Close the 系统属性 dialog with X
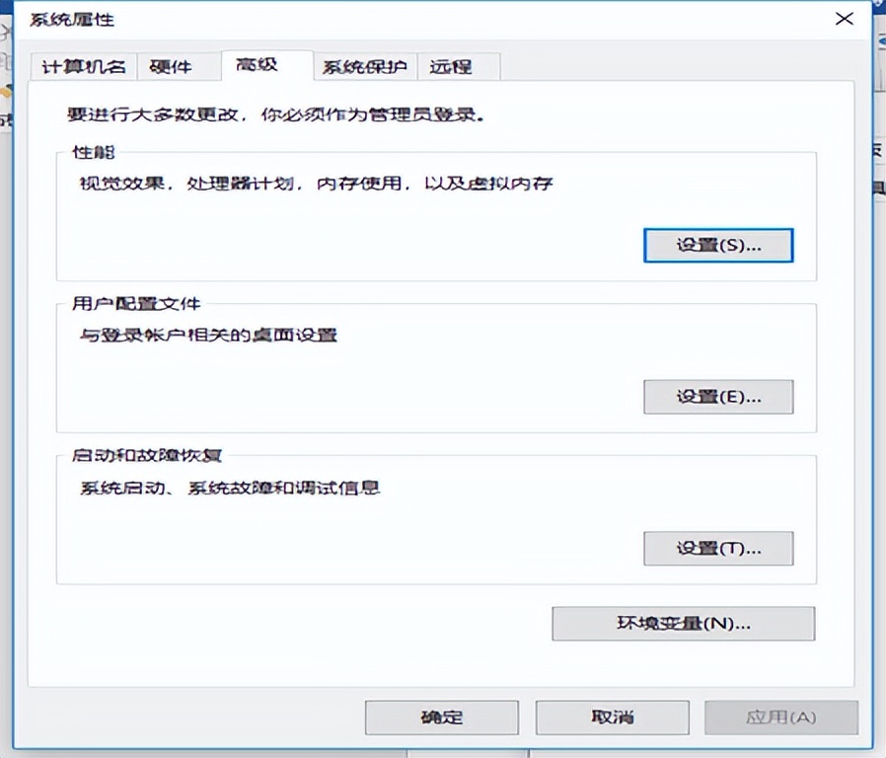Screen dimensions: 886x758 (x=844, y=19)
